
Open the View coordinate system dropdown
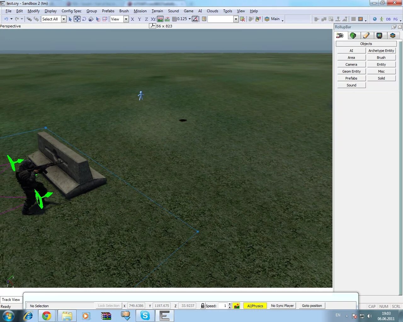(126, 19)
